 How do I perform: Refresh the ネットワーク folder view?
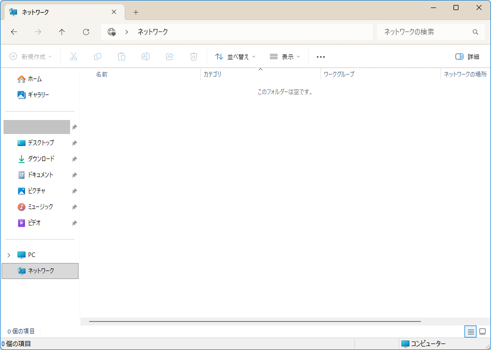click(86, 32)
